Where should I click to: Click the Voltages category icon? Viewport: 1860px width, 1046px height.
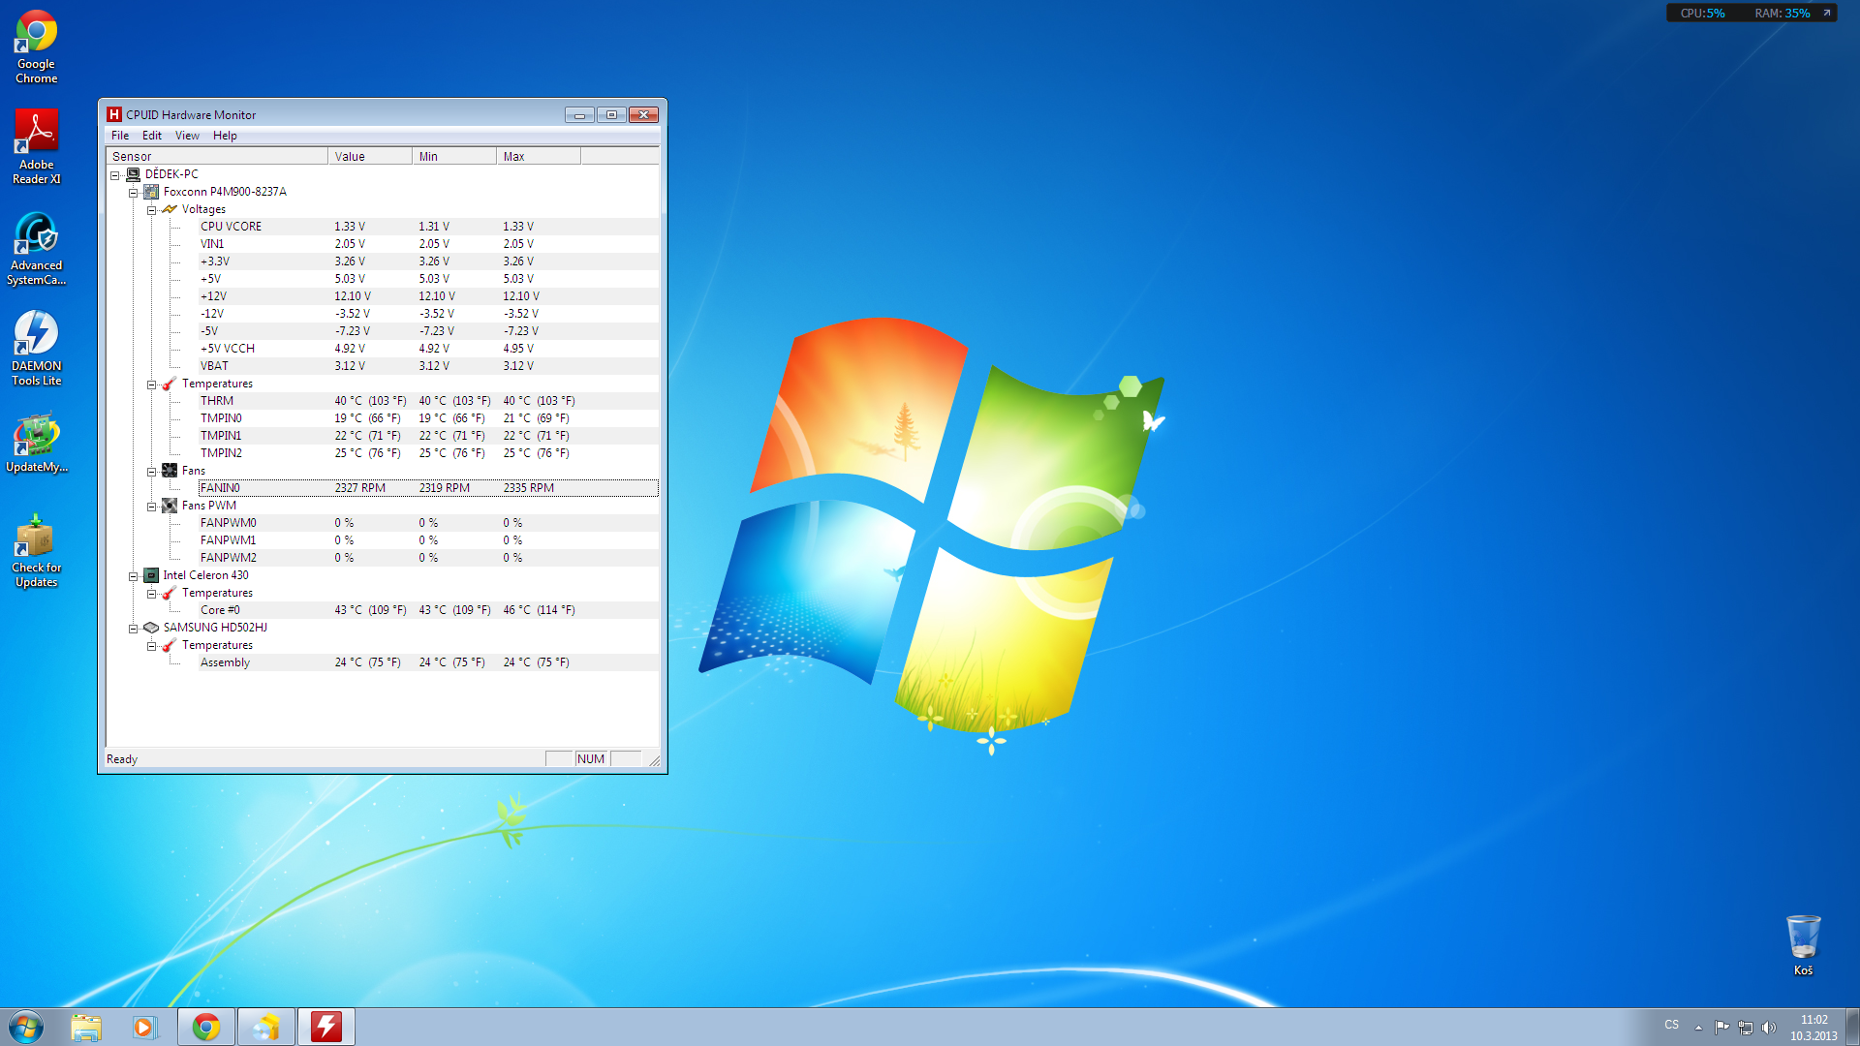(x=170, y=209)
